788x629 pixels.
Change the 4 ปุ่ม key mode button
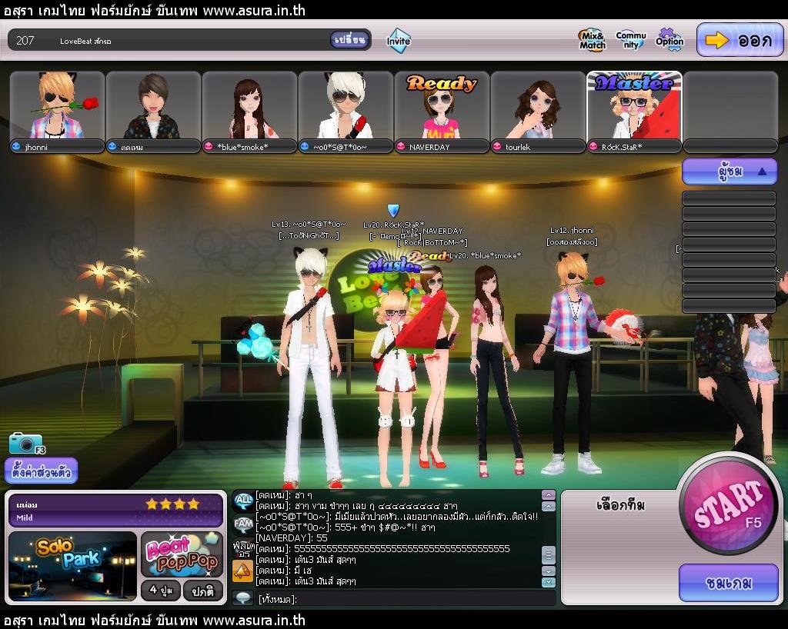pos(160,591)
